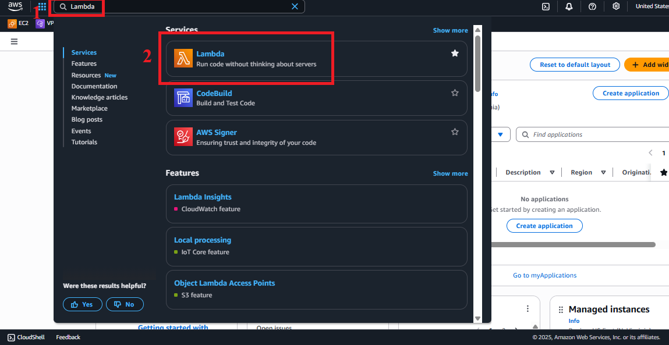Open the dropdown beside Find applications
Viewport: 669px width, 345px height.
[501, 134]
